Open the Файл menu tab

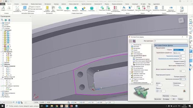[x=3, y=4]
